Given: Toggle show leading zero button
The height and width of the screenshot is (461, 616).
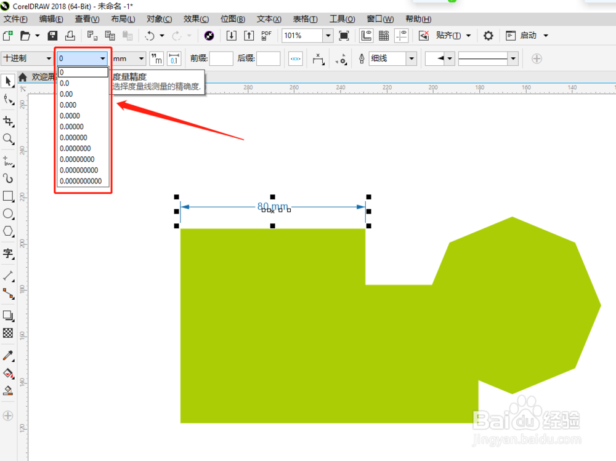Looking at the screenshot, I should click(x=174, y=58).
